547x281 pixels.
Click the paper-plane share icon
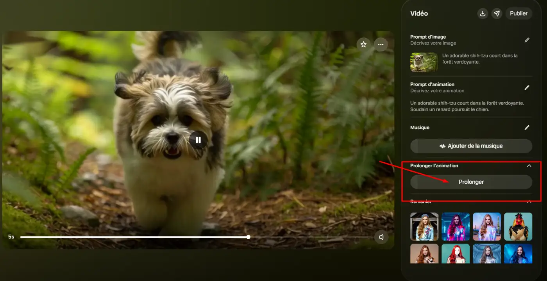(x=497, y=13)
